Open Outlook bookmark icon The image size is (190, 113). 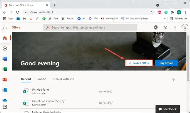18,19
